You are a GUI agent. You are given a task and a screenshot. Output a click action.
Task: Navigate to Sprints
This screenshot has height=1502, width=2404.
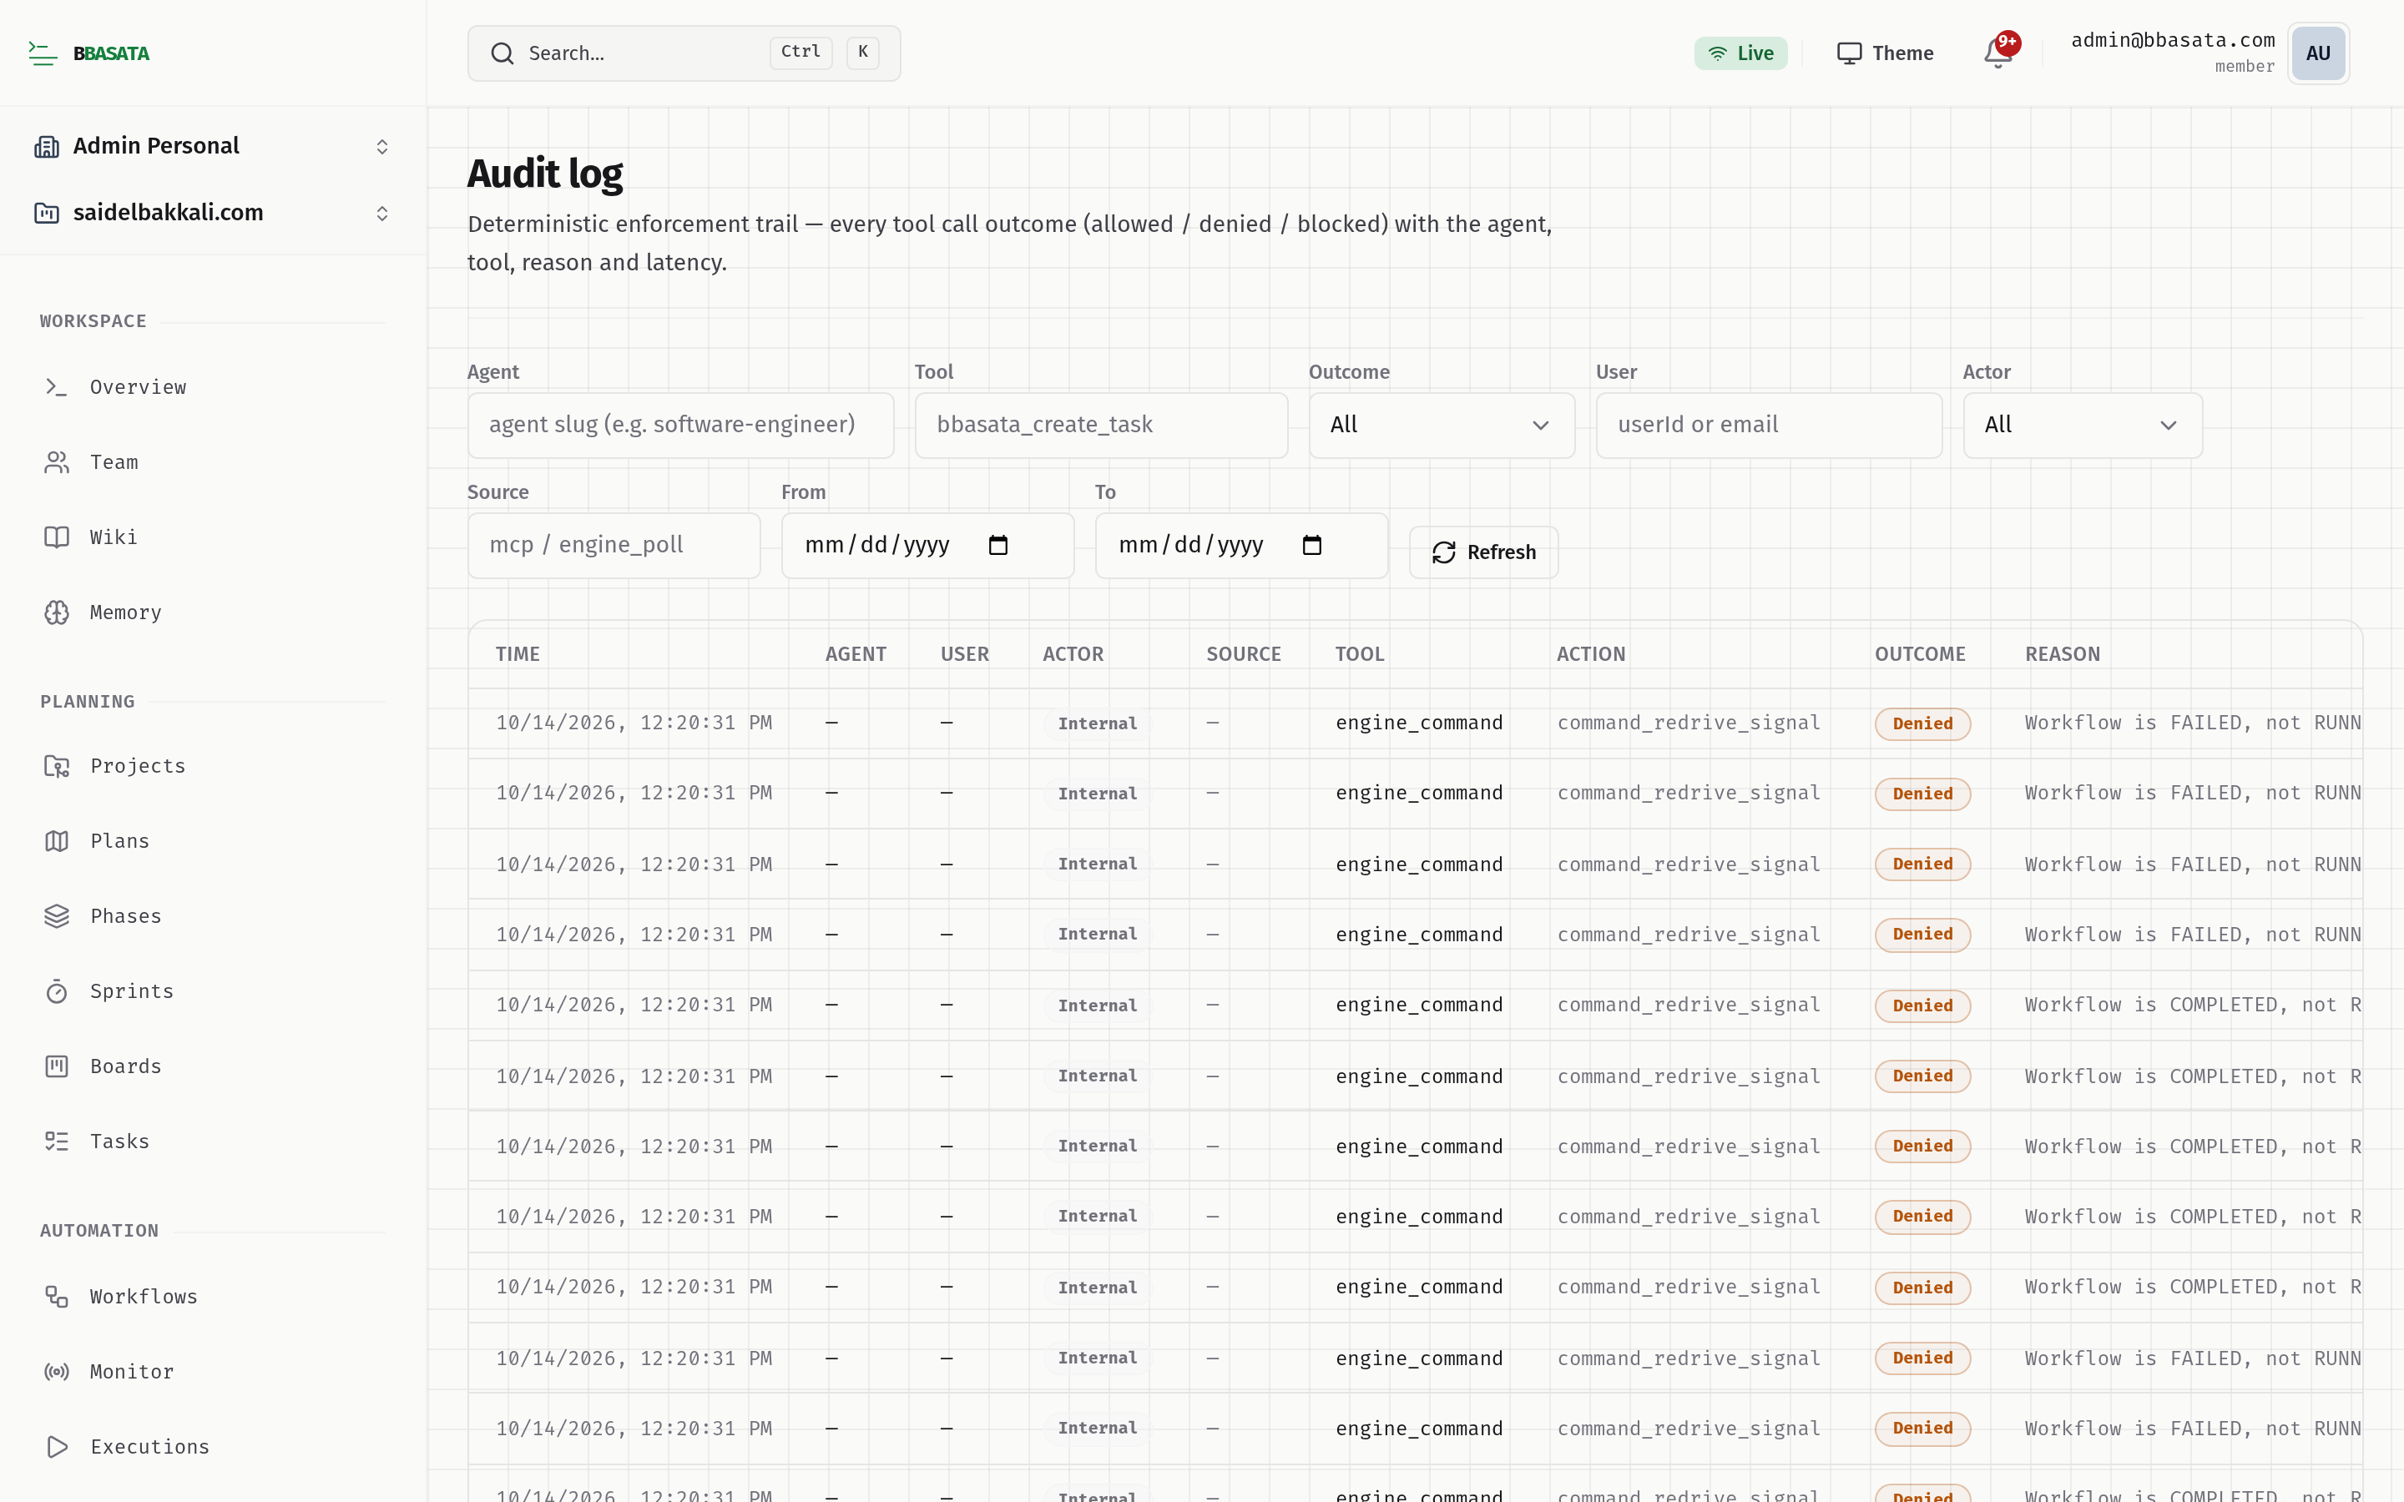pos(131,991)
